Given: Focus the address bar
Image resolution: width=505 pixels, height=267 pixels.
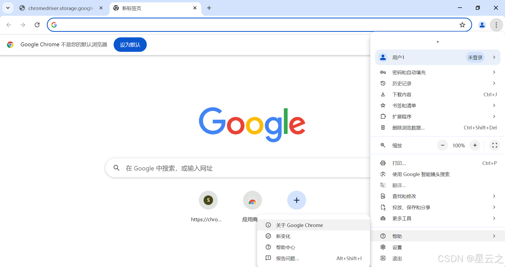Looking at the screenshot, I should click(259, 25).
